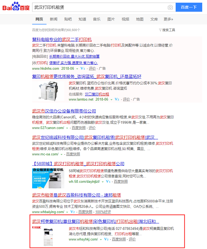
Task: Open camera image search icon
Action: (x=170, y=7)
